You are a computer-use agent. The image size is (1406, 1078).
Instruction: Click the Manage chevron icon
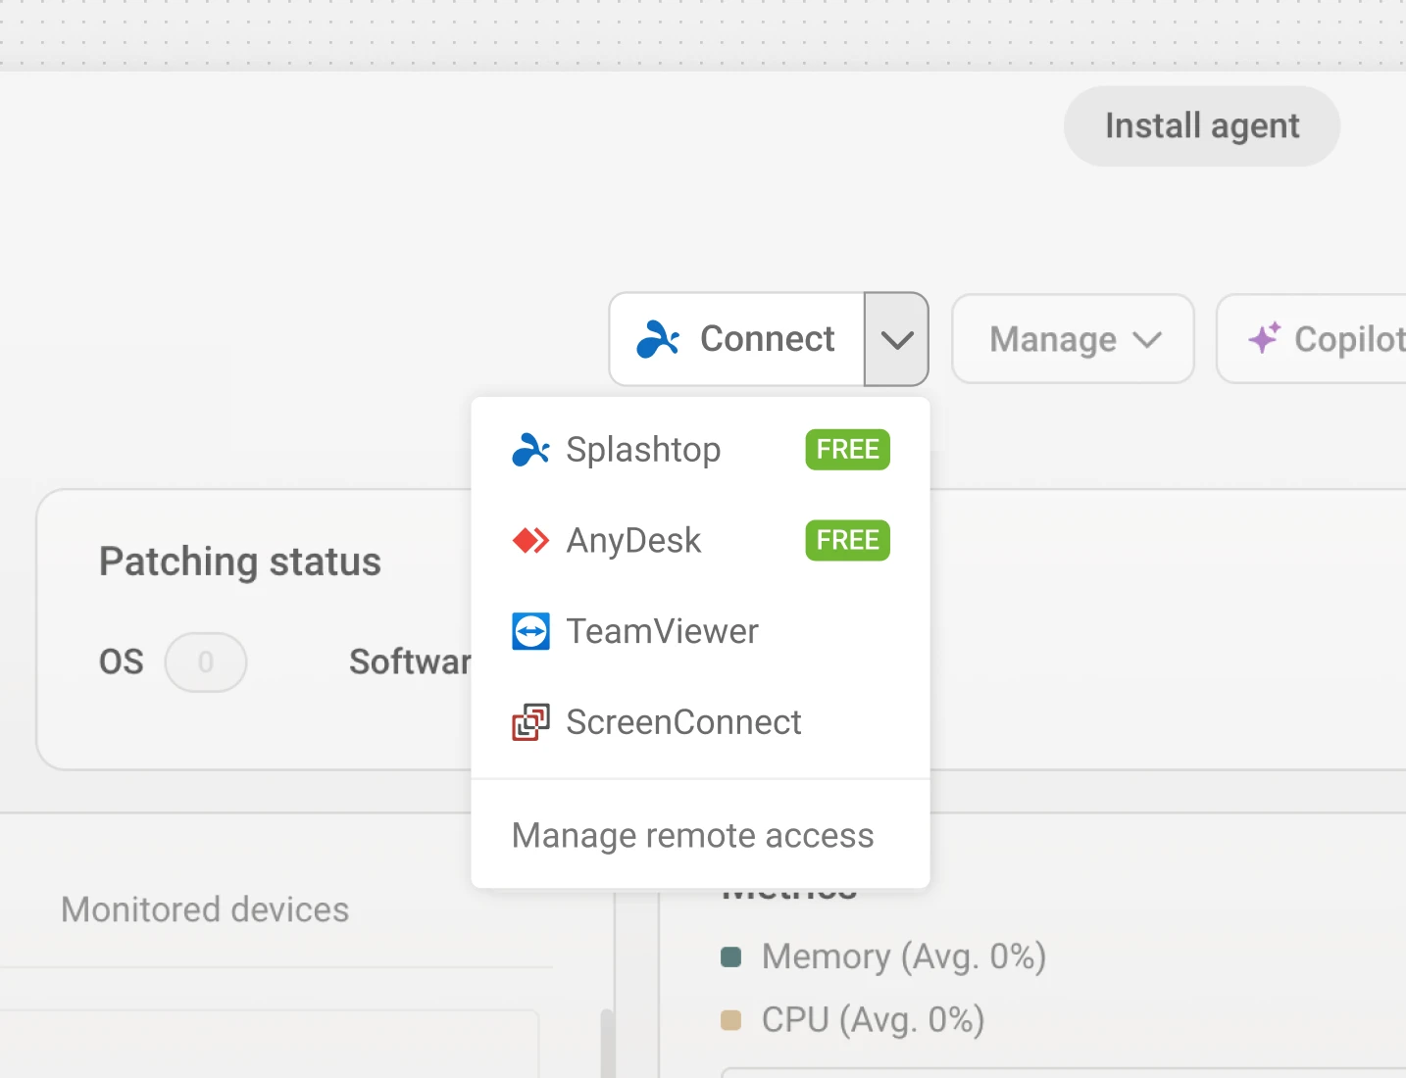1147,340
